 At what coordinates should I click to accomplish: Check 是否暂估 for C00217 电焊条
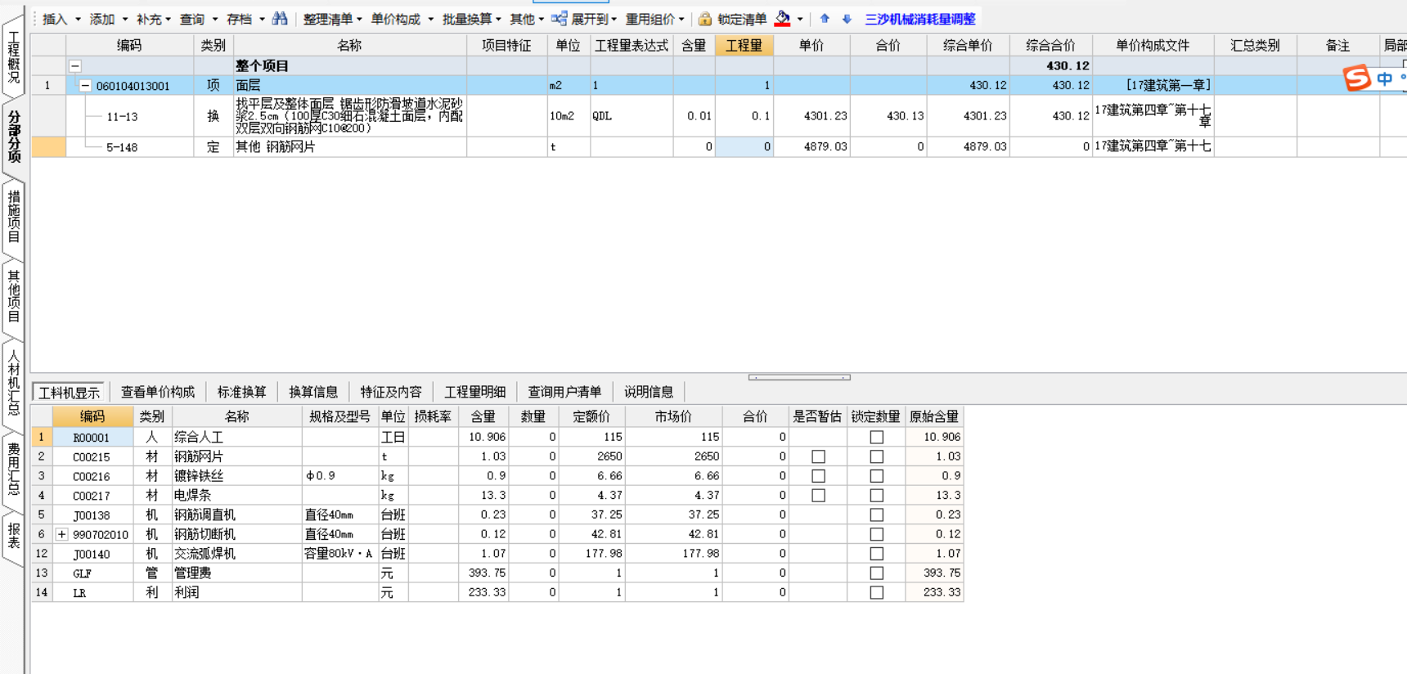(818, 496)
